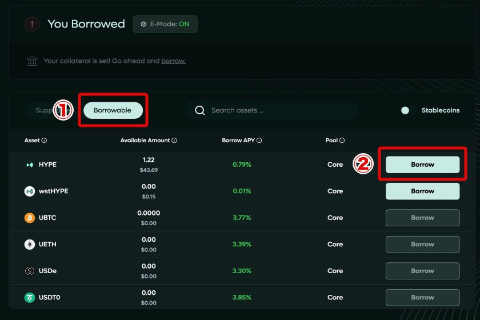Follow the underlined borrow link
Screen dimensions: 480x320
(x=173, y=61)
